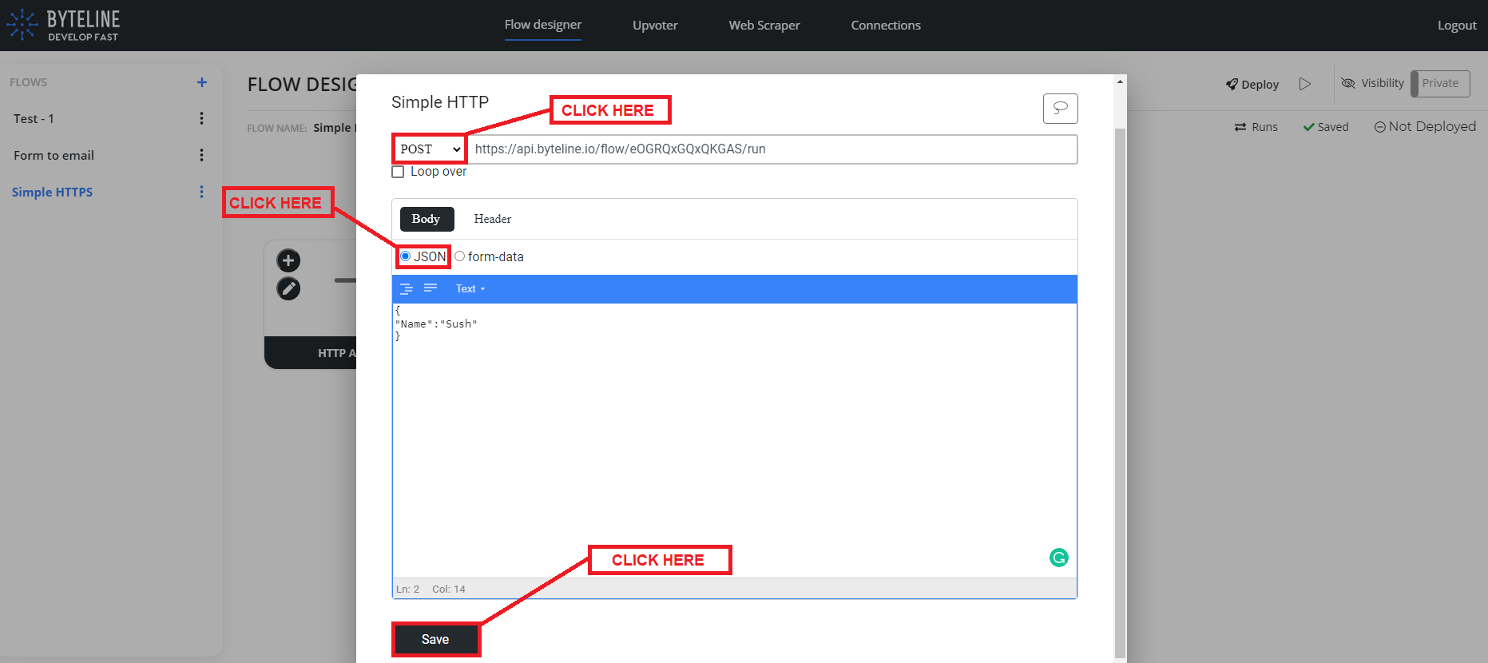Image resolution: width=1488 pixels, height=663 pixels.
Task: Click the Byteline logo icon
Action: pos(22,25)
